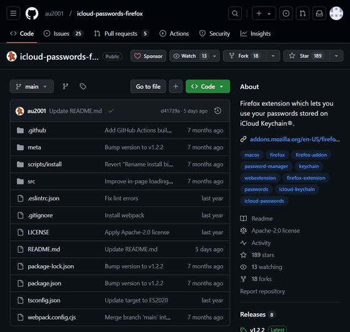Open commit history clock icon
The width and height of the screenshot is (350, 332).
(x=217, y=111)
